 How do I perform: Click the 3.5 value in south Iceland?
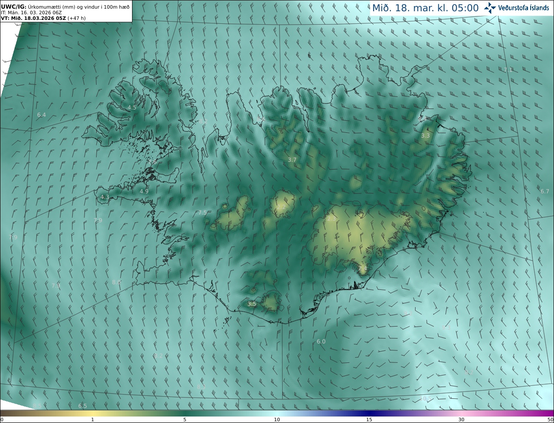tap(252, 304)
